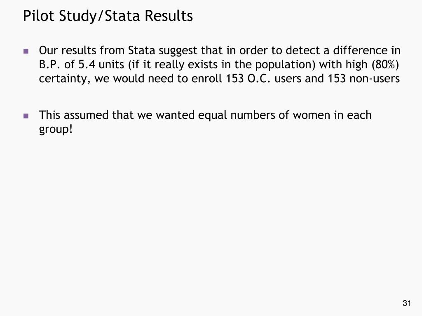Screen dimensions: 422x316
Task: Click the second purple square bullet
Action: click(26, 116)
